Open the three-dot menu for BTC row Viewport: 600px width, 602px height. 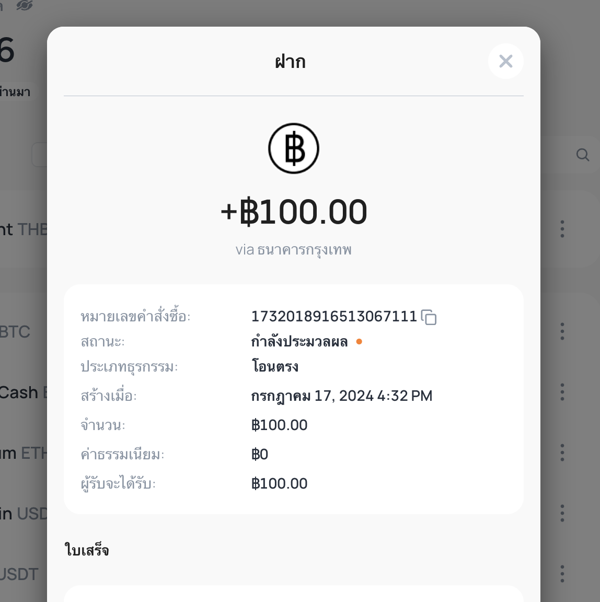click(562, 331)
